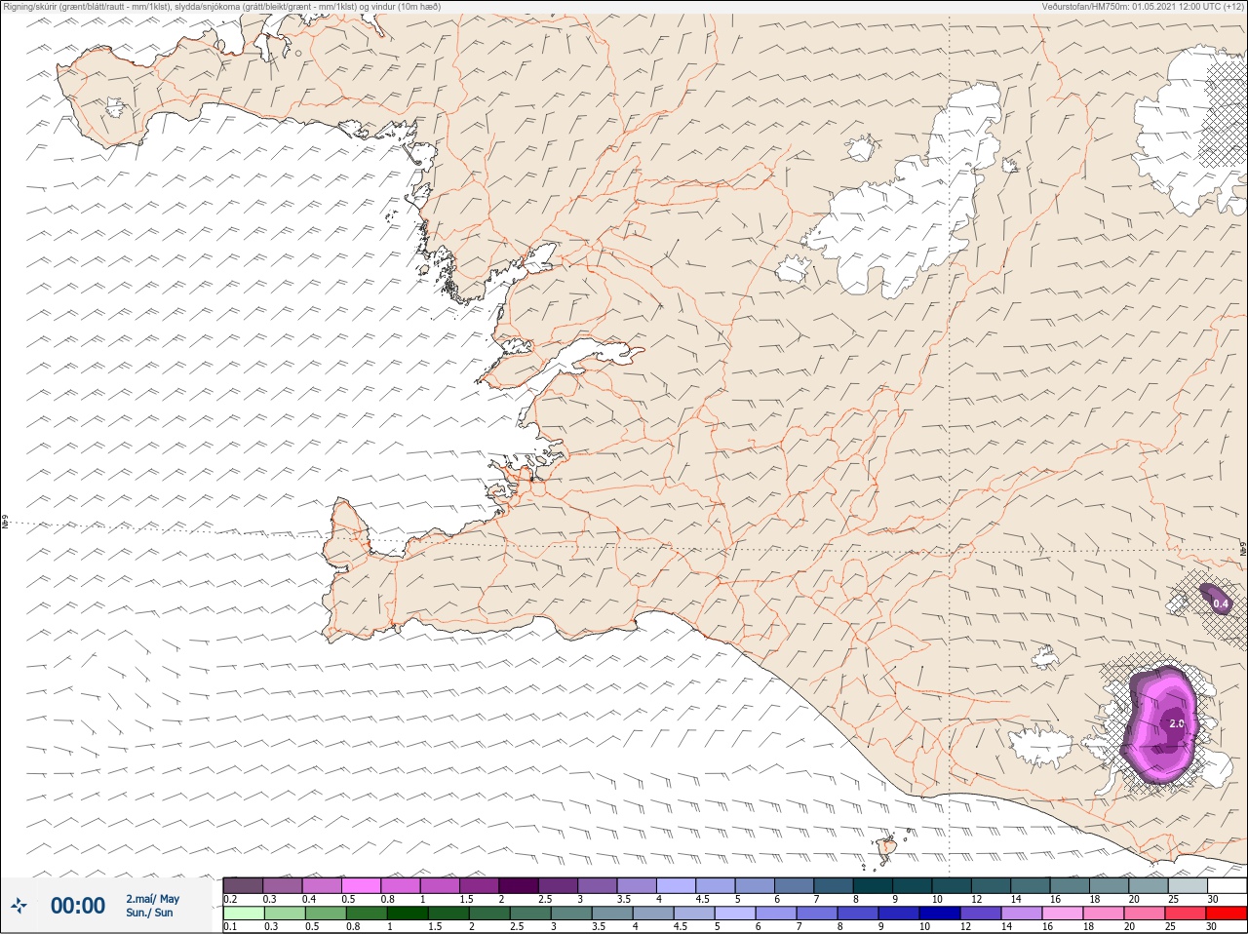
Task: Click the 0.4 precipitation value label on the map
Action: tap(1221, 604)
